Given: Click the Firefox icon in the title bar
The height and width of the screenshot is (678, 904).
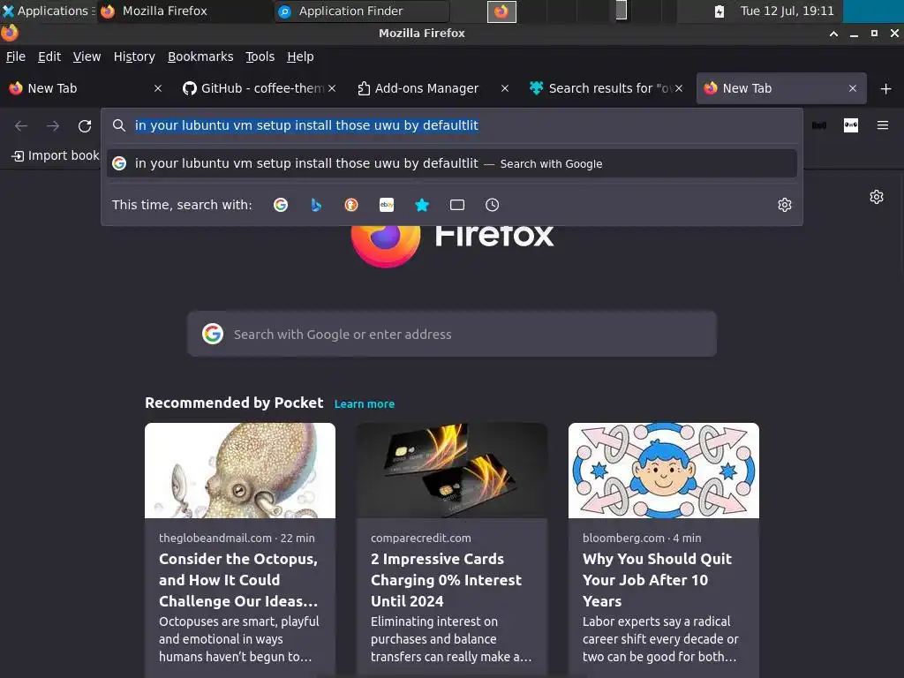Looking at the screenshot, I should 9,34.
